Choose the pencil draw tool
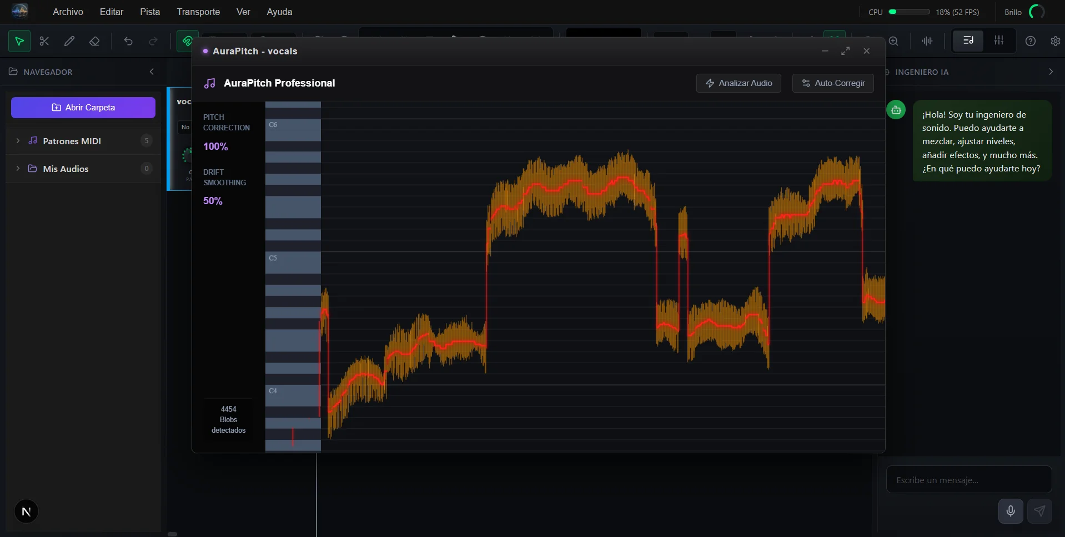The image size is (1065, 537). pos(69,41)
